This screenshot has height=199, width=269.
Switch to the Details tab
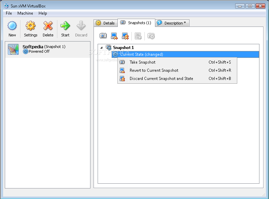[106, 23]
